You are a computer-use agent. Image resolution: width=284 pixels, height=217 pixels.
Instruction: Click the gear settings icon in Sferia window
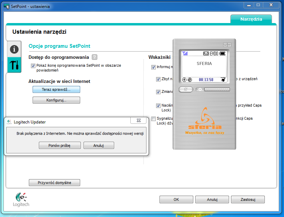[x=200, y=89]
